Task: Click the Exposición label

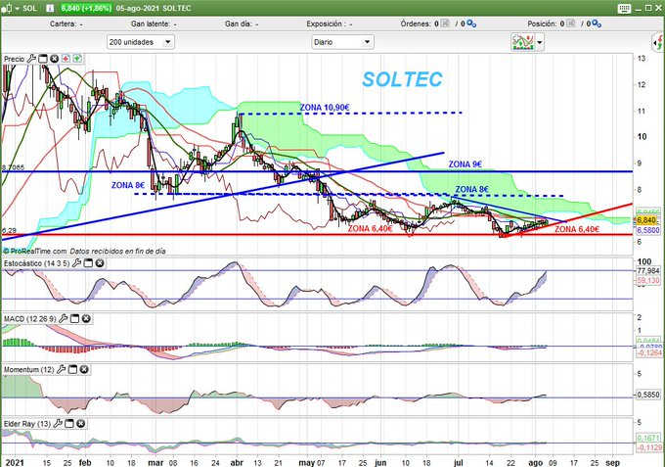Action: point(325,24)
